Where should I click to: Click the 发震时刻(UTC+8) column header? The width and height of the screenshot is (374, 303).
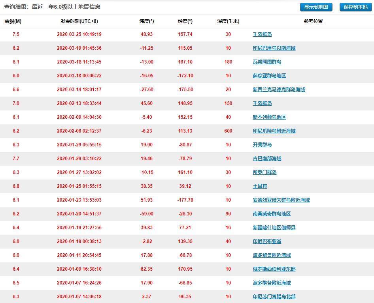pos(79,21)
